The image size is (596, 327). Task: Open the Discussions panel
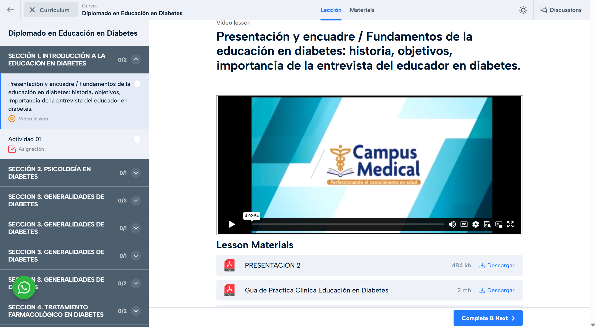click(561, 10)
